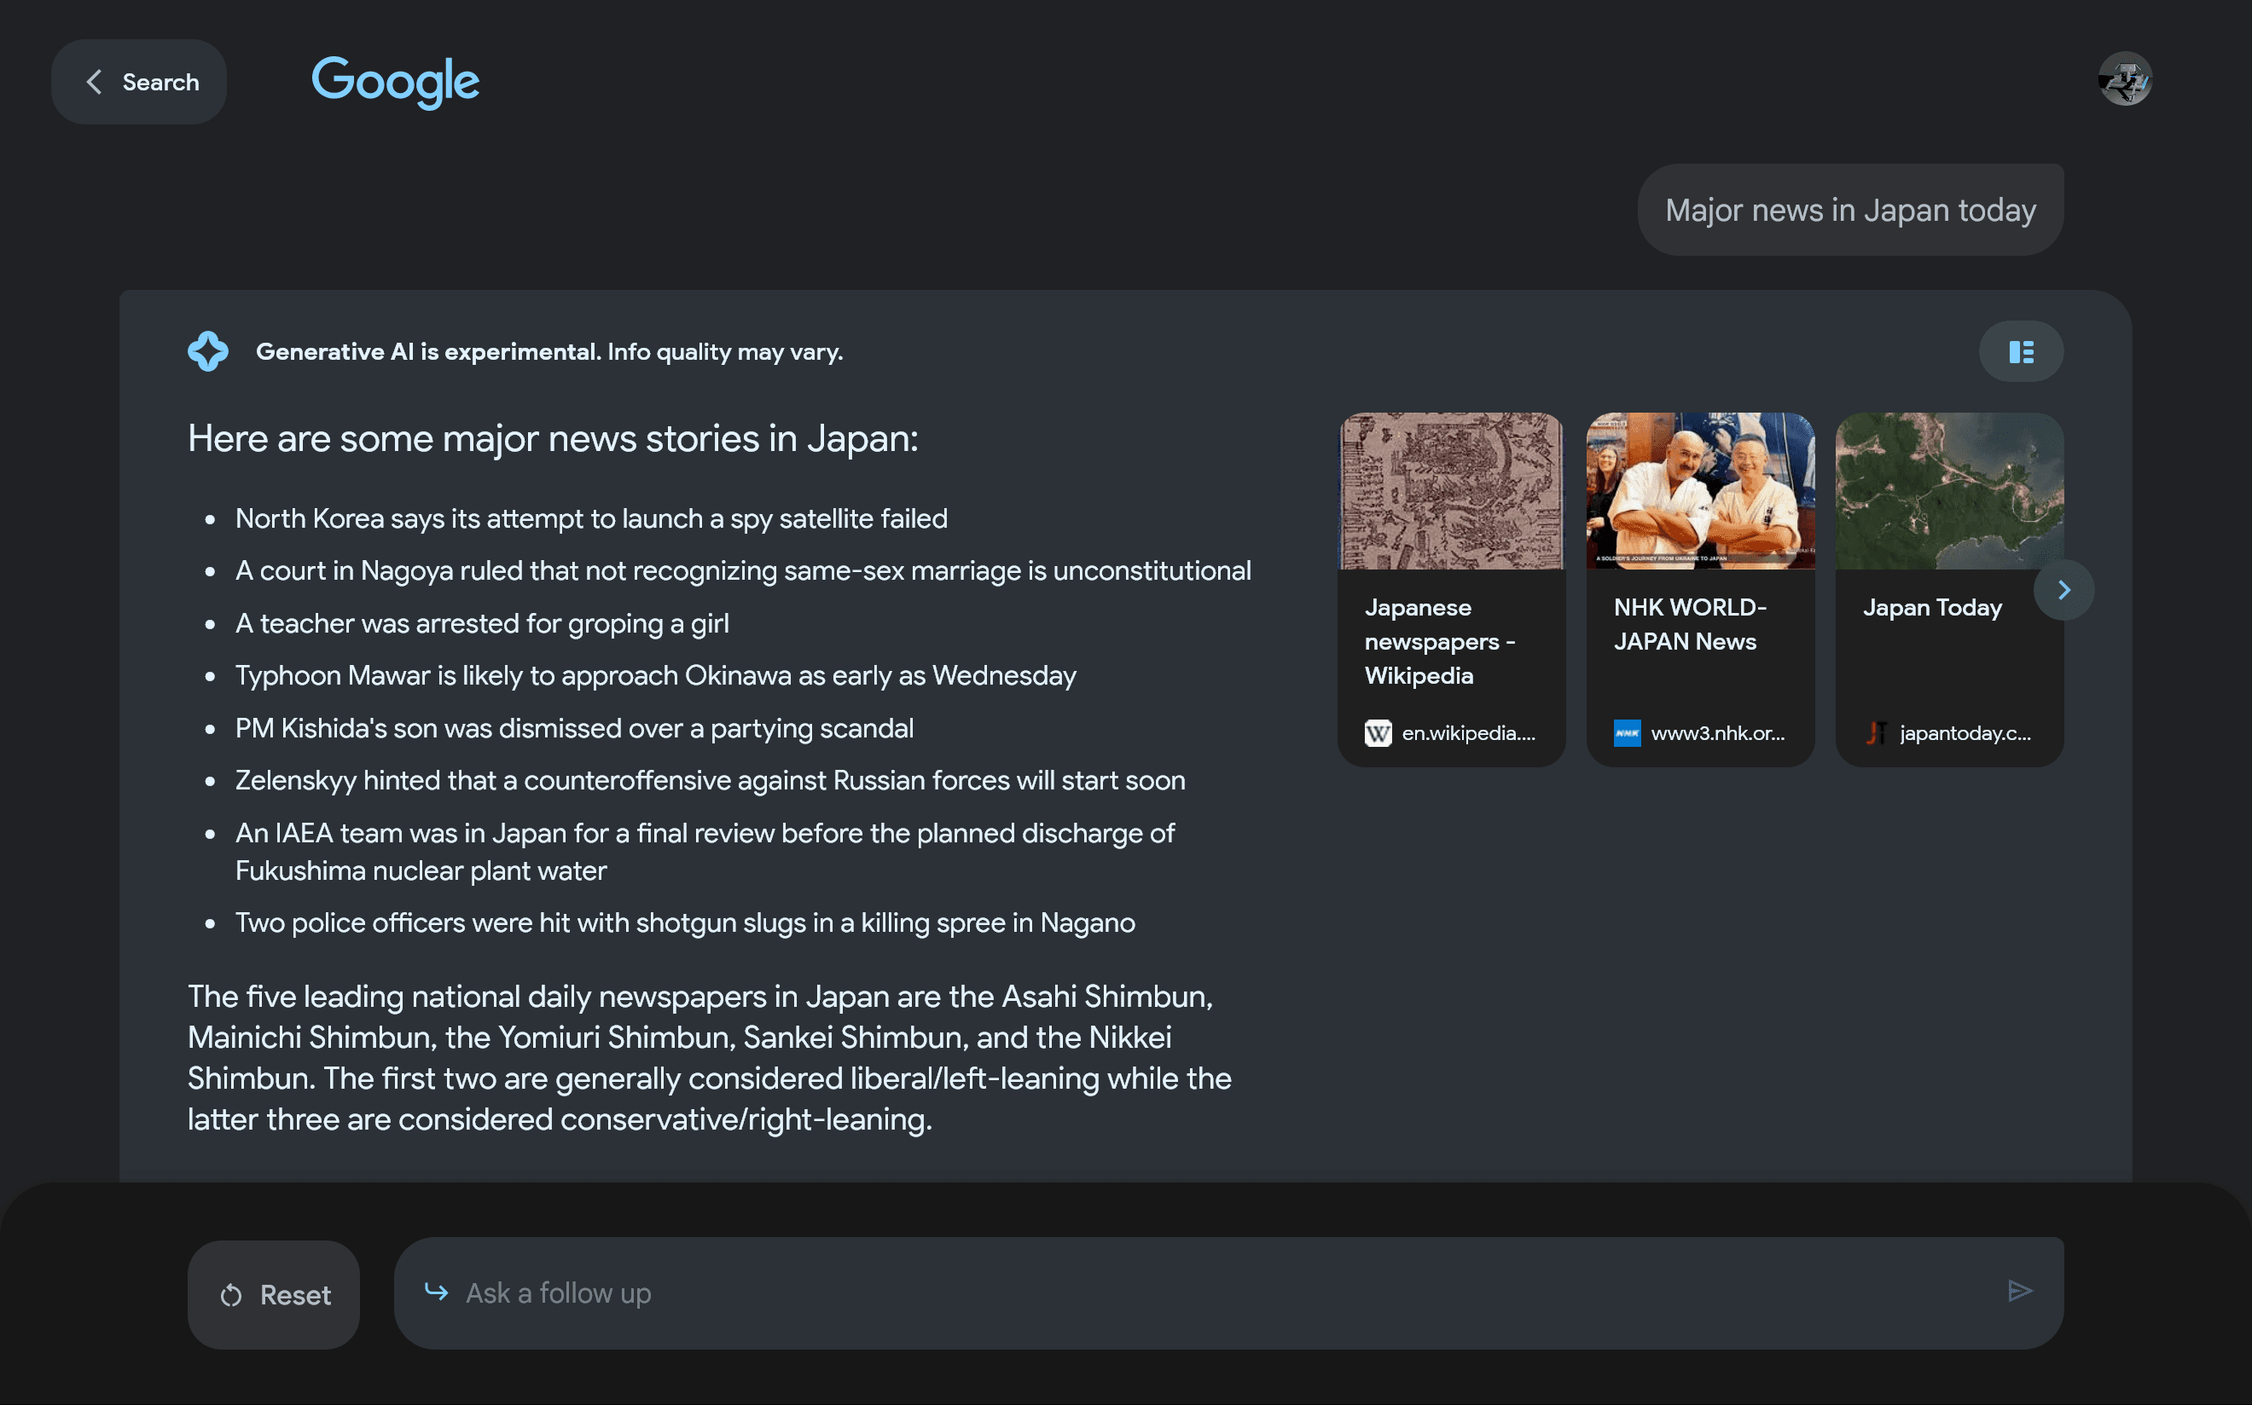
Task: Click the Typhoon Mawar Okinawa bullet
Action: (x=655, y=675)
